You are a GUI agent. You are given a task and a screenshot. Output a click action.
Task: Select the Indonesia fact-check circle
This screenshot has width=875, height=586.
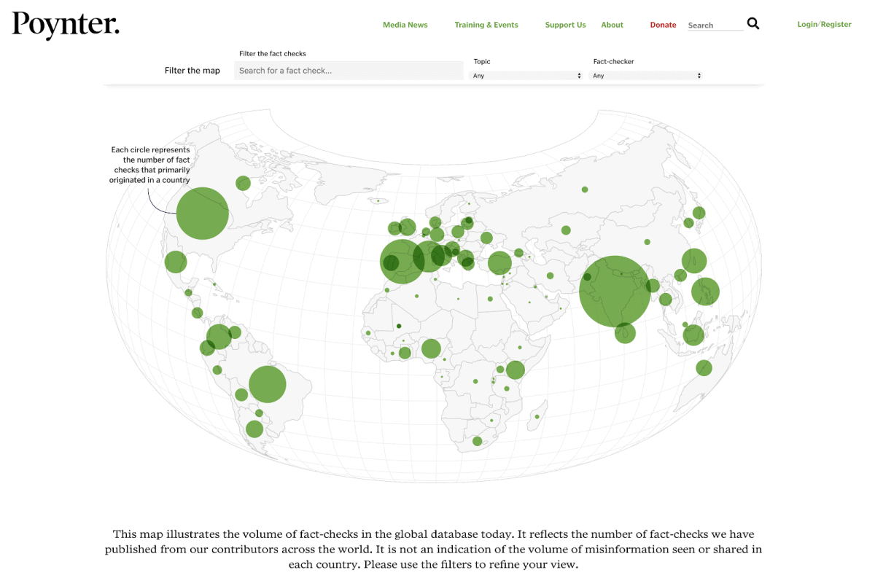point(693,335)
